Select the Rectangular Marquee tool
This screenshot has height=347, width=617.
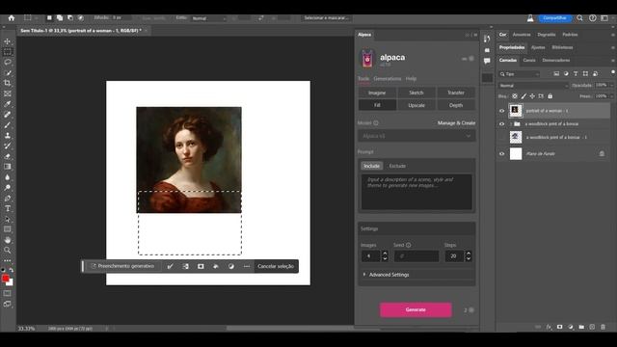click(8, 52)
